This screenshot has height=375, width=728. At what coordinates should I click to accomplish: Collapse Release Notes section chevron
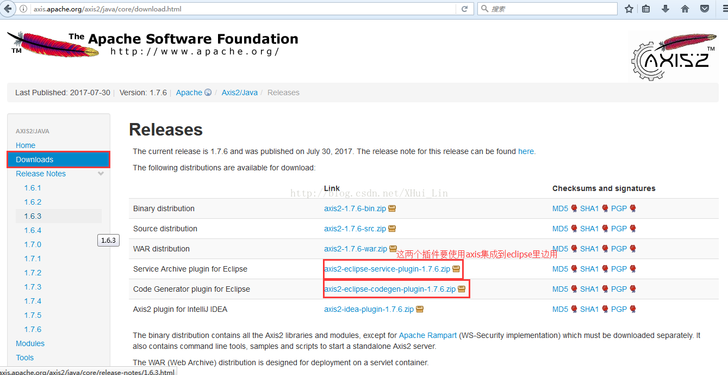coord(101,174)
